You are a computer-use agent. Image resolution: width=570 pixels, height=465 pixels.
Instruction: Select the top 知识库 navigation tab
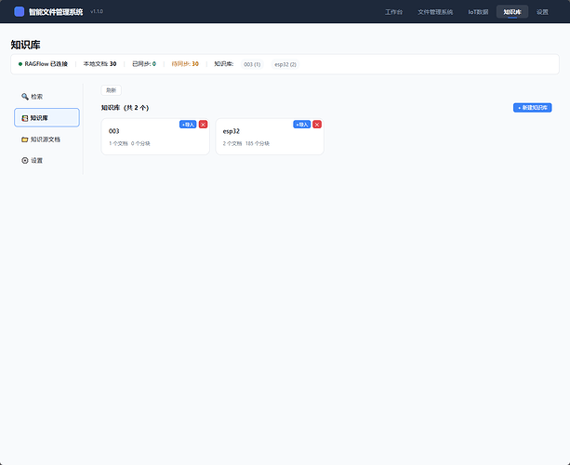(x=512, y=12)
